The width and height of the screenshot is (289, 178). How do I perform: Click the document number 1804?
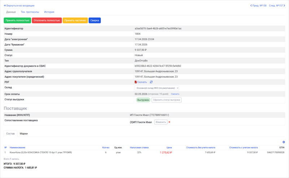click(138, 34)
